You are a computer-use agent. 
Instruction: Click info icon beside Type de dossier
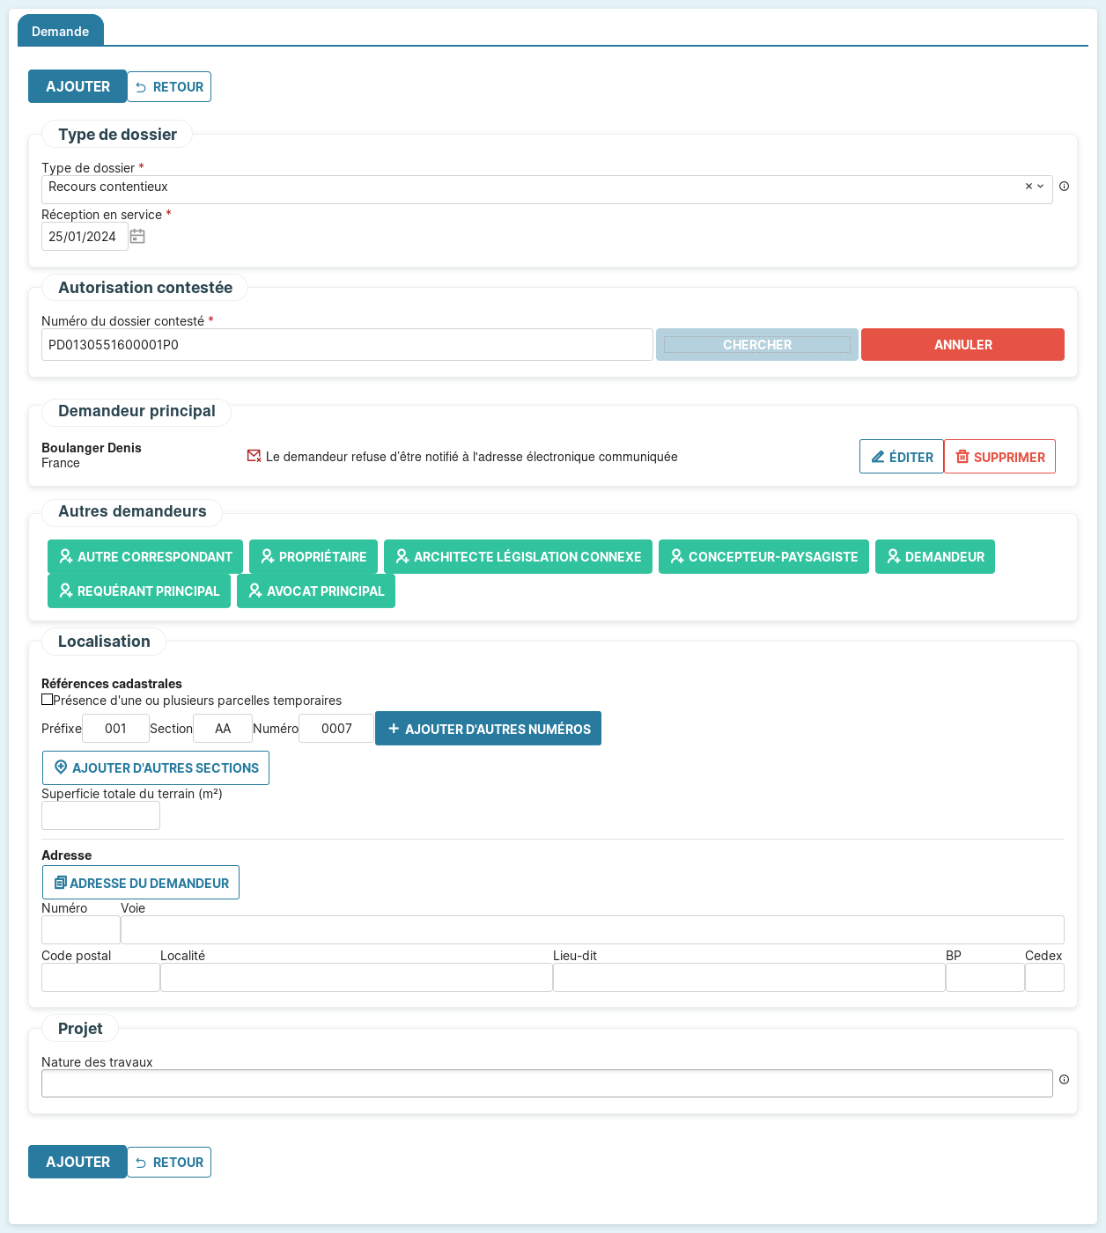pyautogui.click(x=1064, y=187)
